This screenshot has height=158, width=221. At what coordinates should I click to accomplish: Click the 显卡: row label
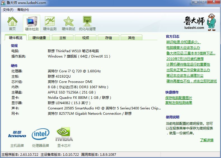pyautogui.click(x=15, y=98)
